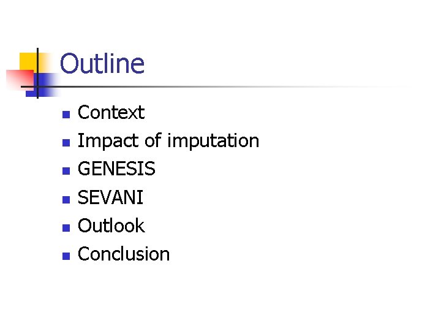Click the "Conclusion" bullet text
The height and width of the screenshot is (331, 441).
click(x=124, y=254)
